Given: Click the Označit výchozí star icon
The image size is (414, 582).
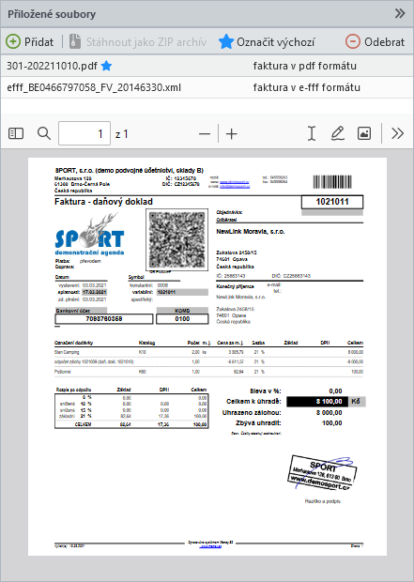Looking at the screenshot, I should click(225, 41).
